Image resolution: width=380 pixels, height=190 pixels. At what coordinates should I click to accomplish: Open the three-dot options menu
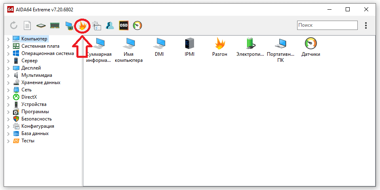pos(366,25)
